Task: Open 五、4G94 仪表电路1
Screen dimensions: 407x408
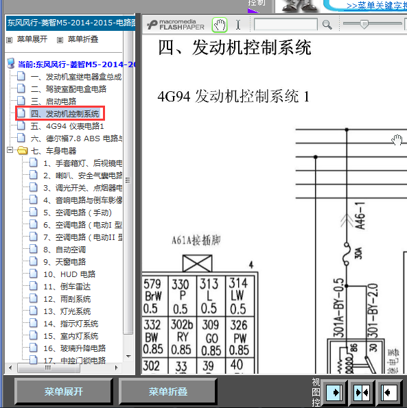Action: tap(67, 126)
